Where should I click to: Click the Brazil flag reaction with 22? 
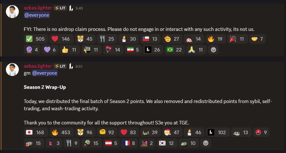[x=174, y=50]
